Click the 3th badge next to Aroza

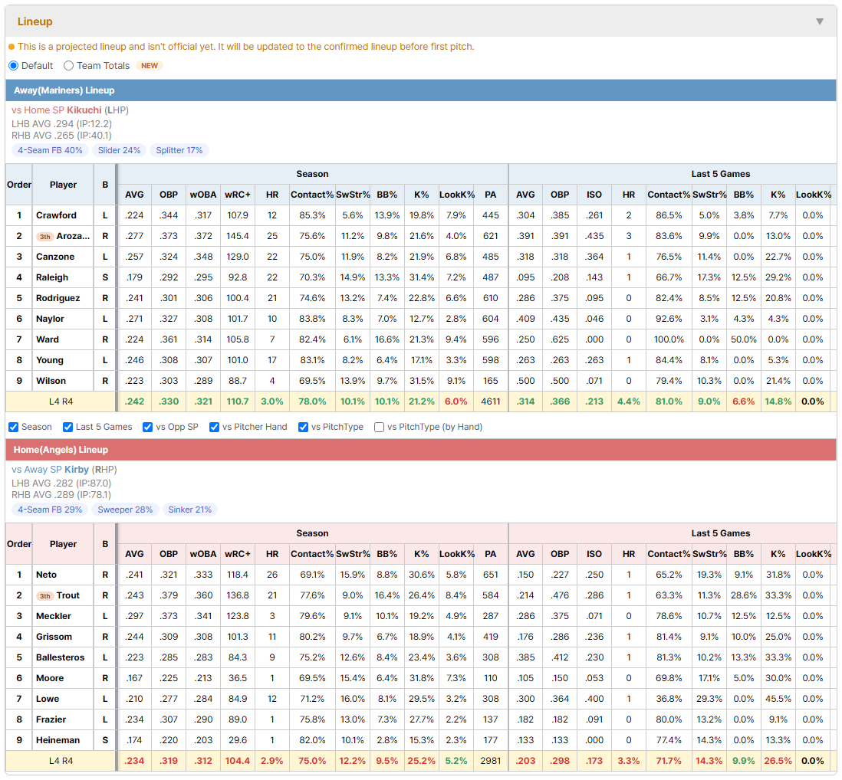pyautogui.click(x=45, y=237)
